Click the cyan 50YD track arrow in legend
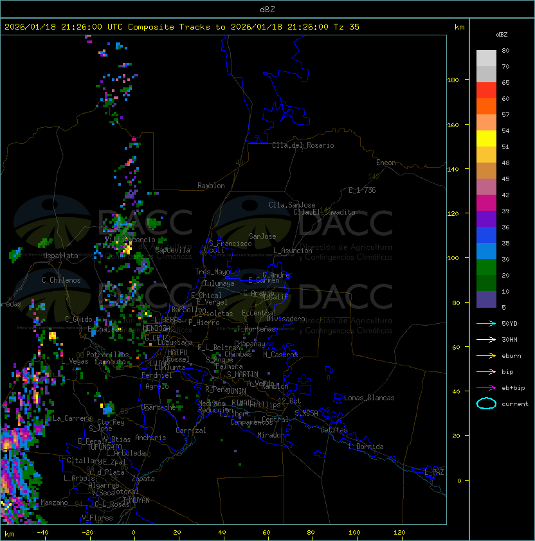 pos(486,323)
